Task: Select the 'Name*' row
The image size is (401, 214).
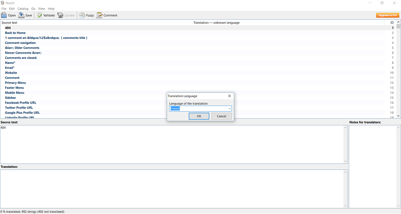Action: coord(198,63)
